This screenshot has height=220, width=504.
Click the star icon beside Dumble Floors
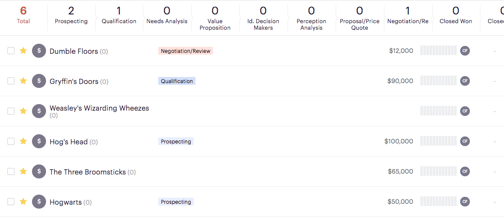pyautogui.click(x=23, y=51)
